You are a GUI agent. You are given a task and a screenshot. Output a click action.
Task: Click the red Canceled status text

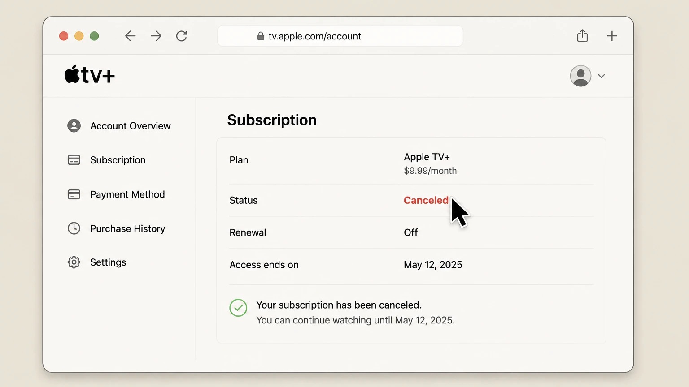coord(426,200)
